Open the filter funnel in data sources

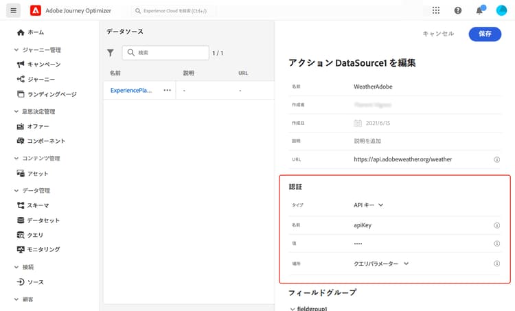(111, 53)
